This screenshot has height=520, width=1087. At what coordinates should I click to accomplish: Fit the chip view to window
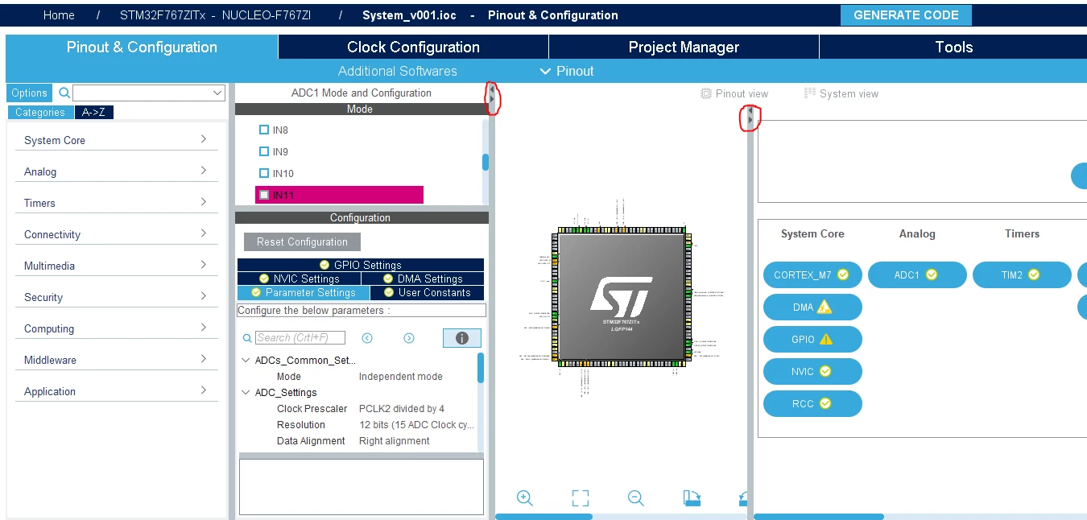coord(581,498)
